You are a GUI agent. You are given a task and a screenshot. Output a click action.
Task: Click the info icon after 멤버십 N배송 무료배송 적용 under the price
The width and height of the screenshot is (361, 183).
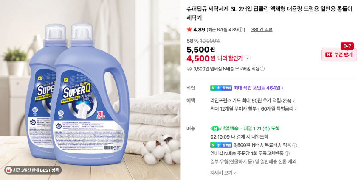(262, 69)
